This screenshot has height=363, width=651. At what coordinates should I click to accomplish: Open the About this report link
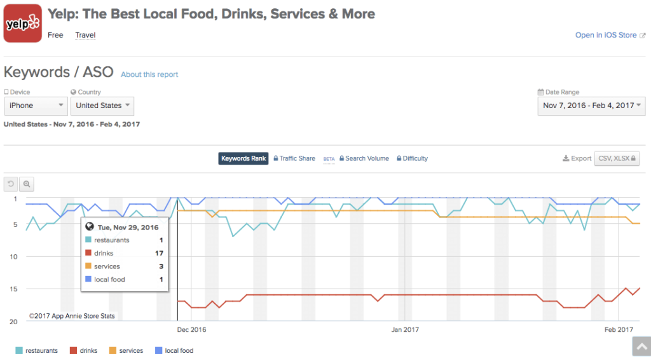(x=149, y=74)
